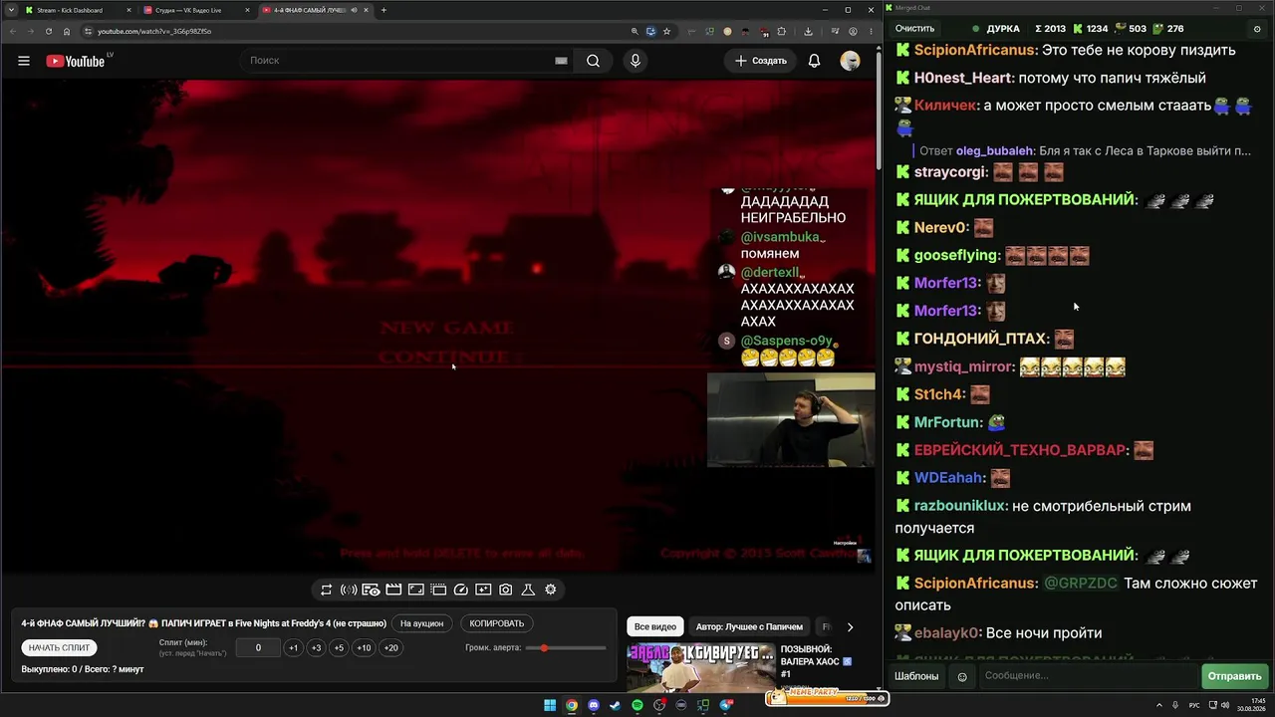Select the "Автор: Лучшее с Папичем" chip
This screenshot has width=1275, height=717.
tap(749, 626)
